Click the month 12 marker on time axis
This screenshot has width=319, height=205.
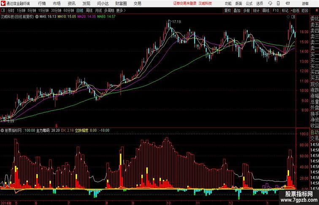[x=231, y=203]
